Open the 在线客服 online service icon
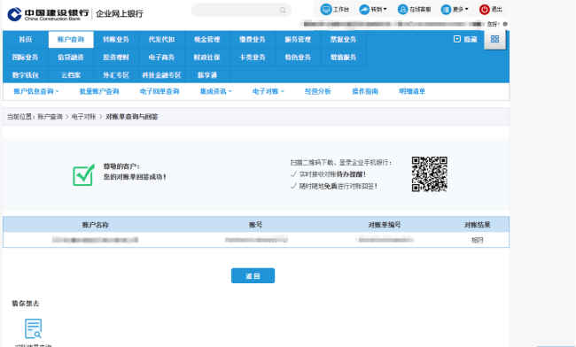The image size is (576, 347). 403,10
